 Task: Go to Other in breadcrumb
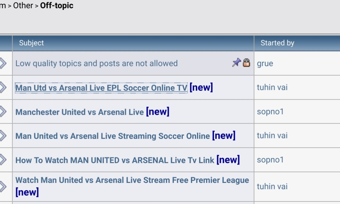(23, 5)
